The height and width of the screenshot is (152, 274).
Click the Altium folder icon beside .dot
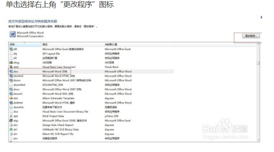coord(11,98)
